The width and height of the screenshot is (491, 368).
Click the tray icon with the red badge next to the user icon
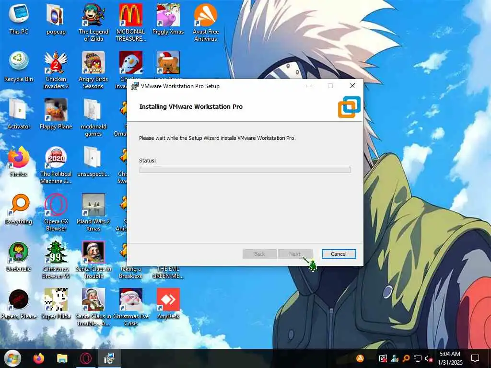(383, 358)
